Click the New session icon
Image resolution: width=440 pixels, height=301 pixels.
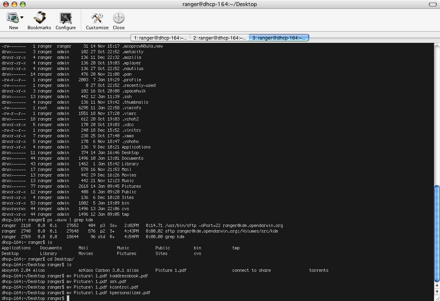13,18
